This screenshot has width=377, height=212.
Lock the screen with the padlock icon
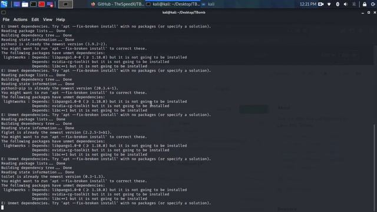tap(365, 4)
